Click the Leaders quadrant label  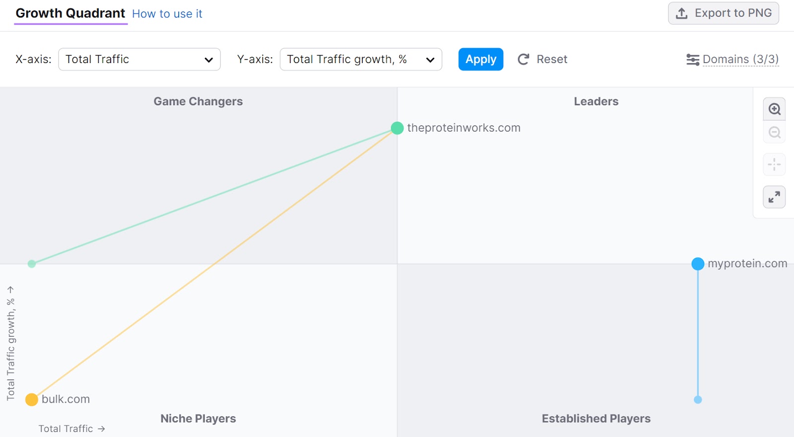click(596, 101)
